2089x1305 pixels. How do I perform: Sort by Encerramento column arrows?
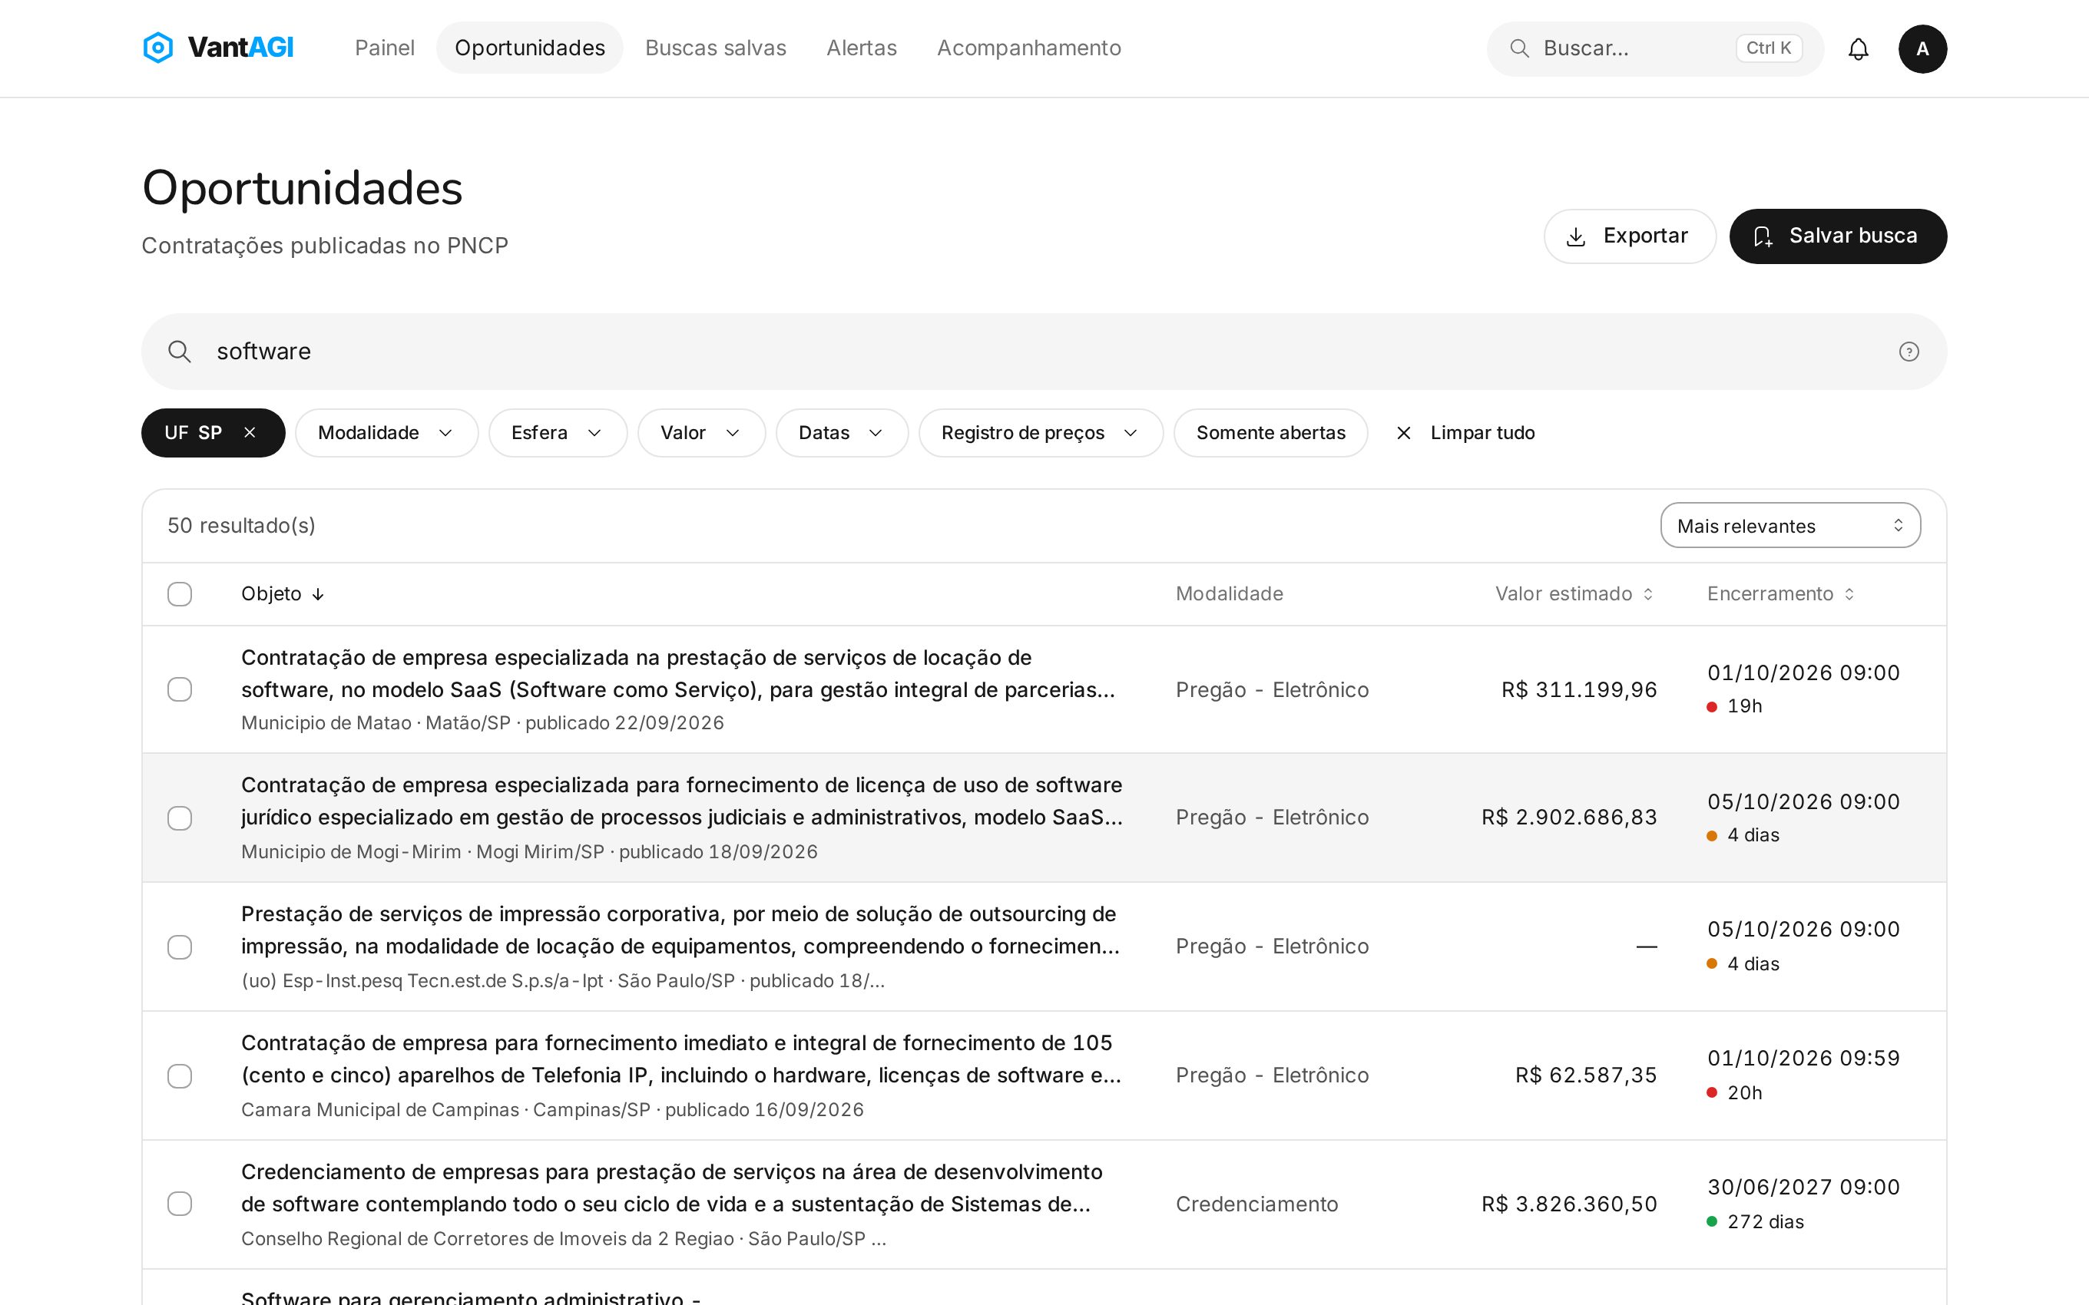click(1849, 594)
